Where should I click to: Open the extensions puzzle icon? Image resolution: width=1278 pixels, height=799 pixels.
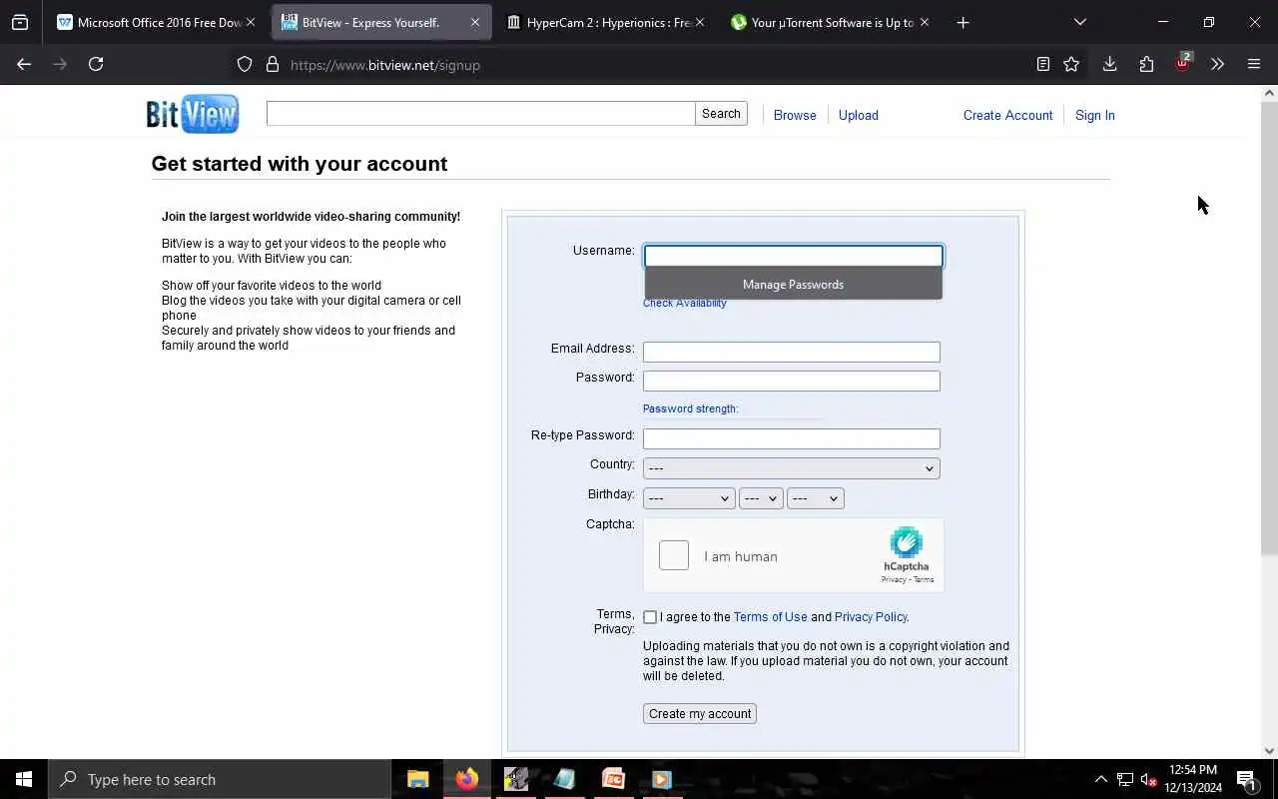[x=1146, y=64]
